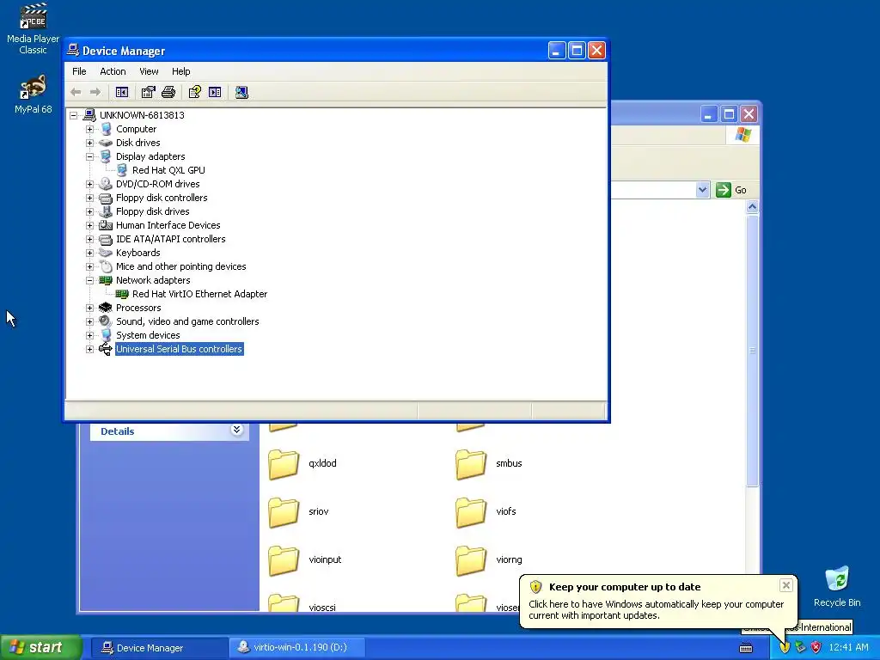The width and height of the screenshot is (880, 660).
Task: Open the File menu
Action: pyautogui.click(x=79, y=71)
